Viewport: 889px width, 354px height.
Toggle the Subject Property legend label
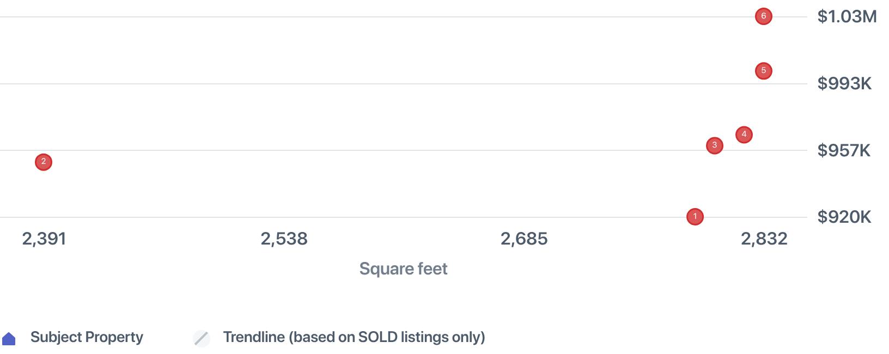[x=87, y=337]
